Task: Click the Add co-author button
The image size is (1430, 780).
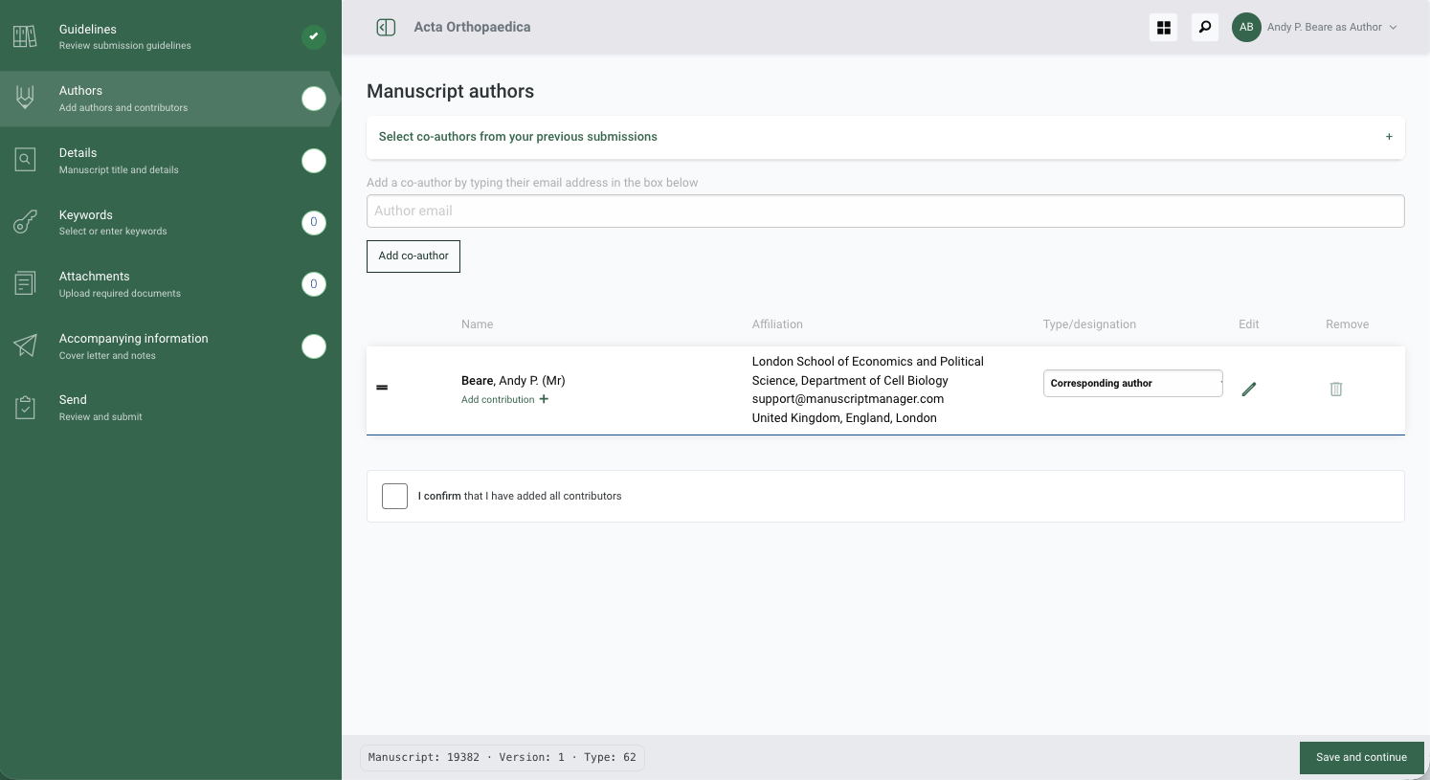Action: 413,256
